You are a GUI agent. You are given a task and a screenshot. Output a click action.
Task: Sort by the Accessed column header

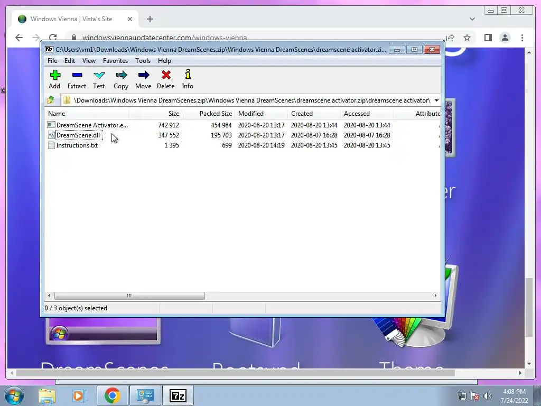[367, 114]
